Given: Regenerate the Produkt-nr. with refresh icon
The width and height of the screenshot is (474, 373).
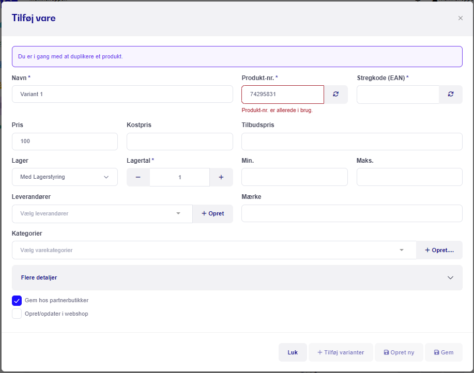Looking at the screenshot, I should [x=335, y=94].
